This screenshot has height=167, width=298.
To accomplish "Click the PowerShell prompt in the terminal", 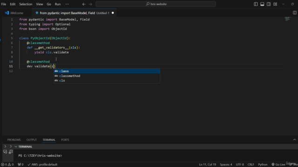I will click(x=40, y=156).
